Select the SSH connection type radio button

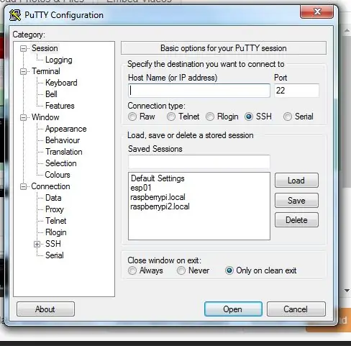(249, 117)
